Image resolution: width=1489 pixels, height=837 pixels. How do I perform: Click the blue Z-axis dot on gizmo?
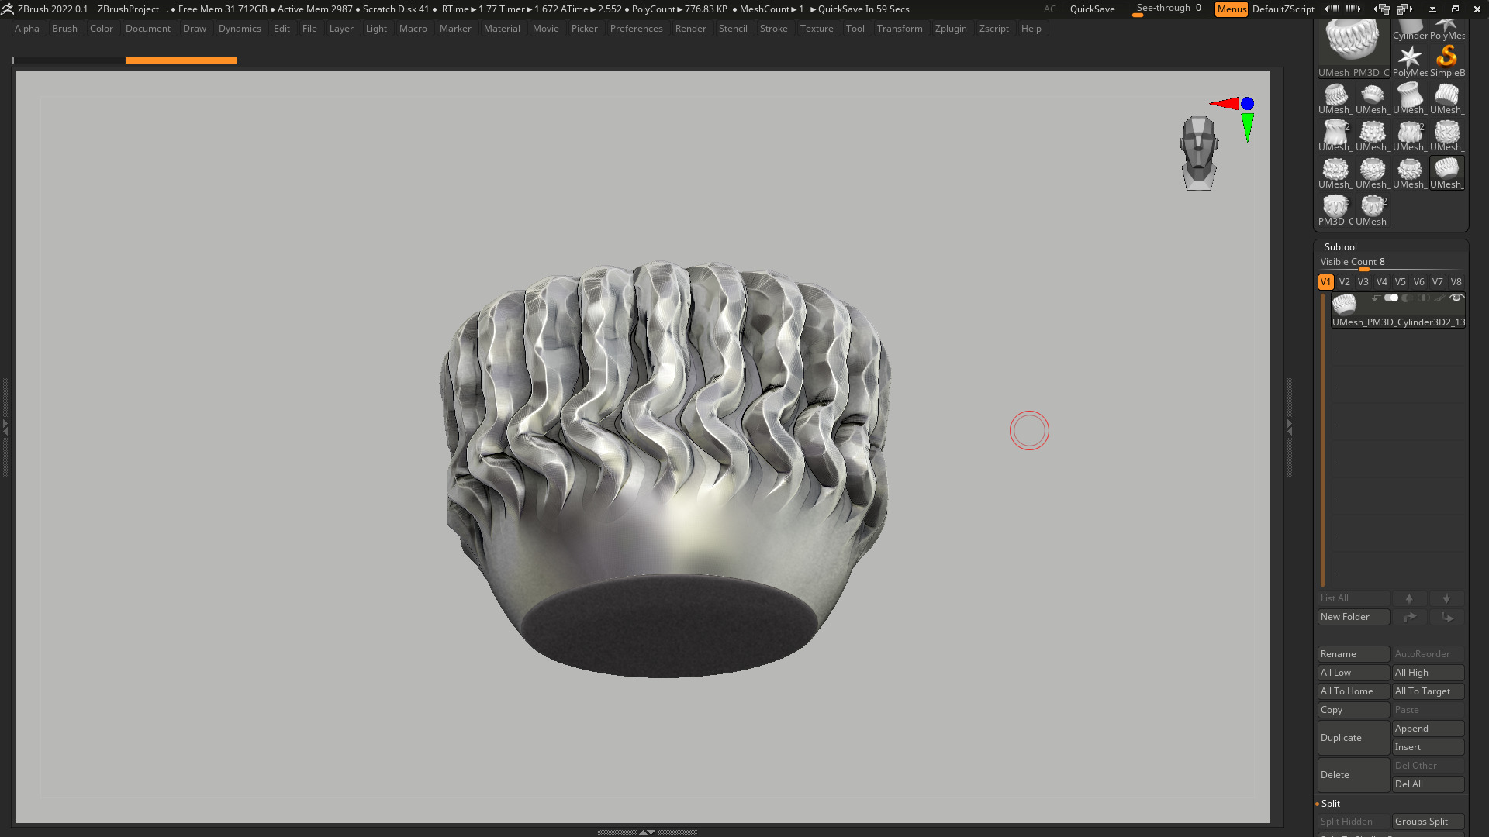click(x=1247, y=103)
